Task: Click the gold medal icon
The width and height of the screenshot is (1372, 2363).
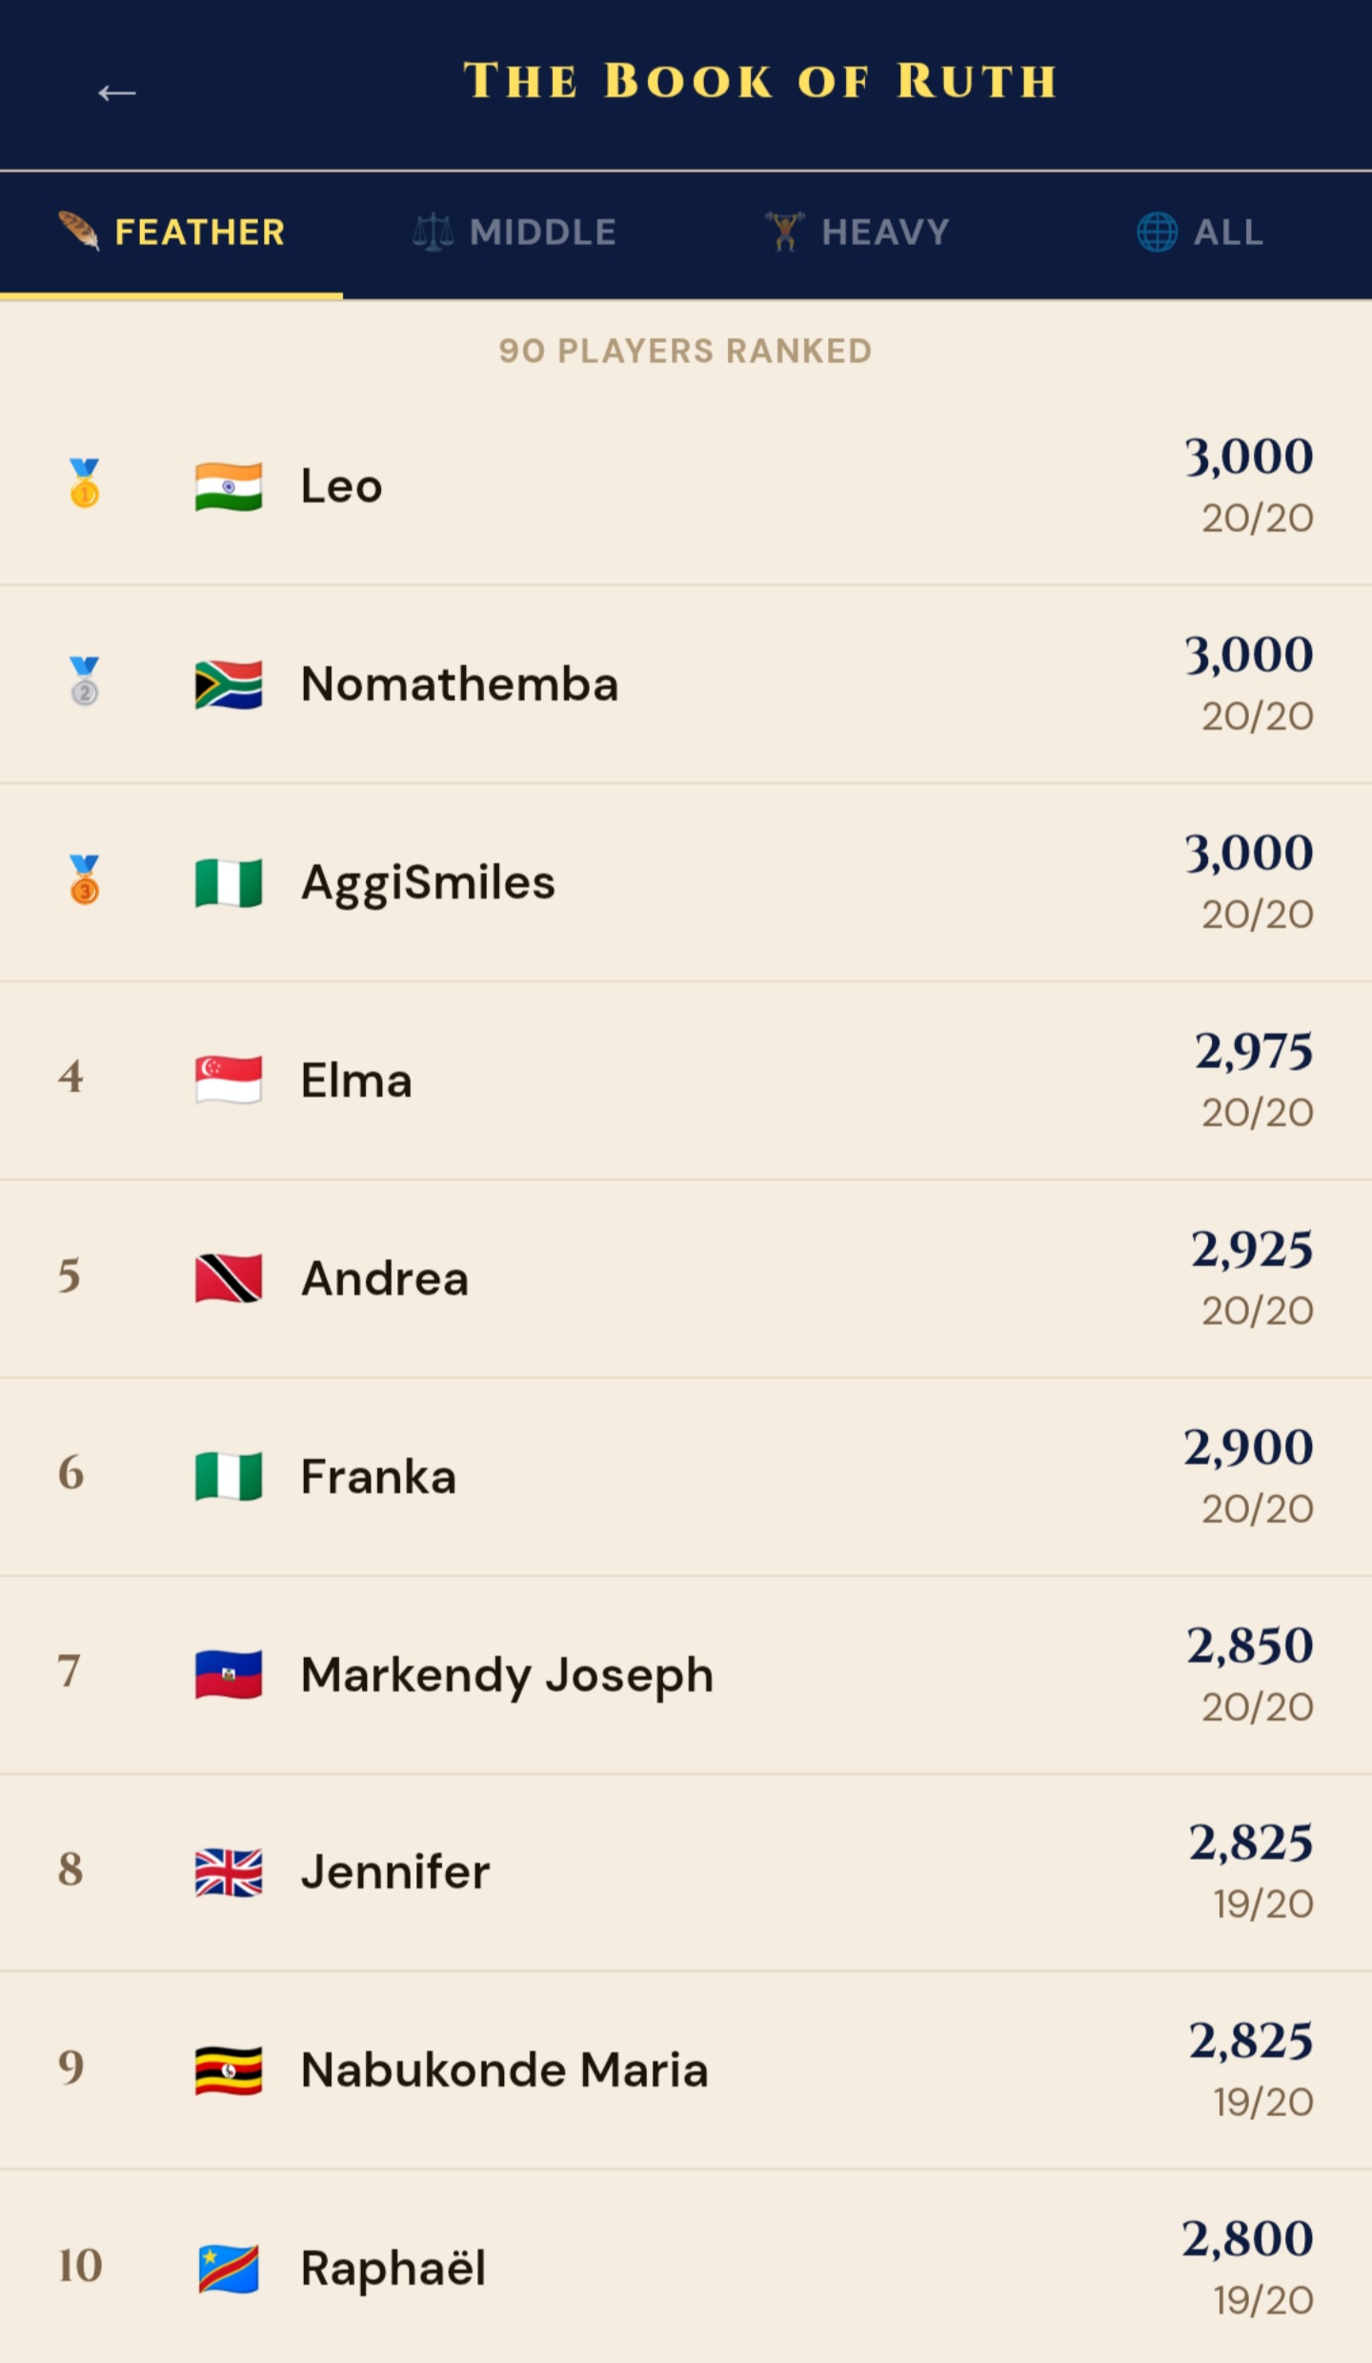Action: [x=85, y=484]
